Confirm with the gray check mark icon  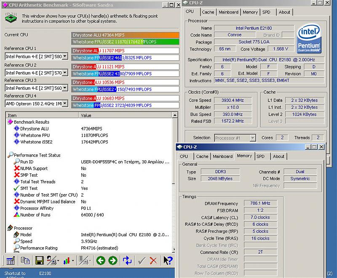tap(142, 261)
